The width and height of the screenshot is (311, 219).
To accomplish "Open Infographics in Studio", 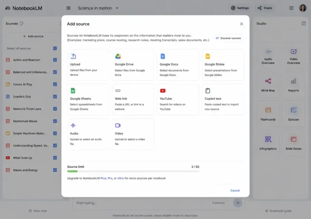I will point(268,144).
